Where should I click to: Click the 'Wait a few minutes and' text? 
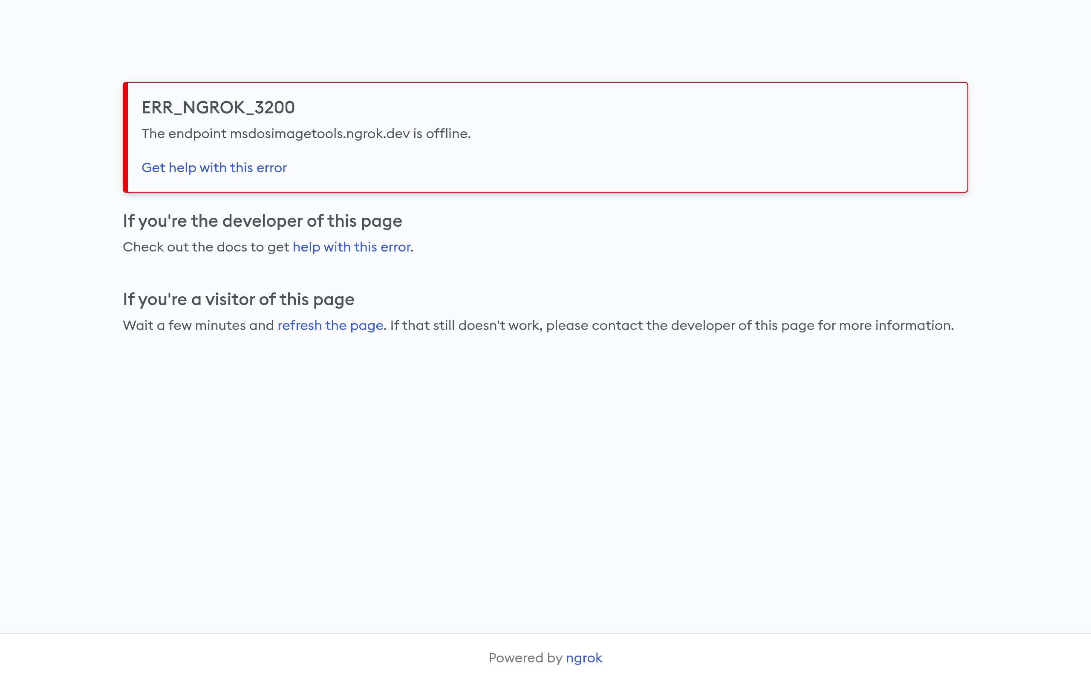[198, 326]
